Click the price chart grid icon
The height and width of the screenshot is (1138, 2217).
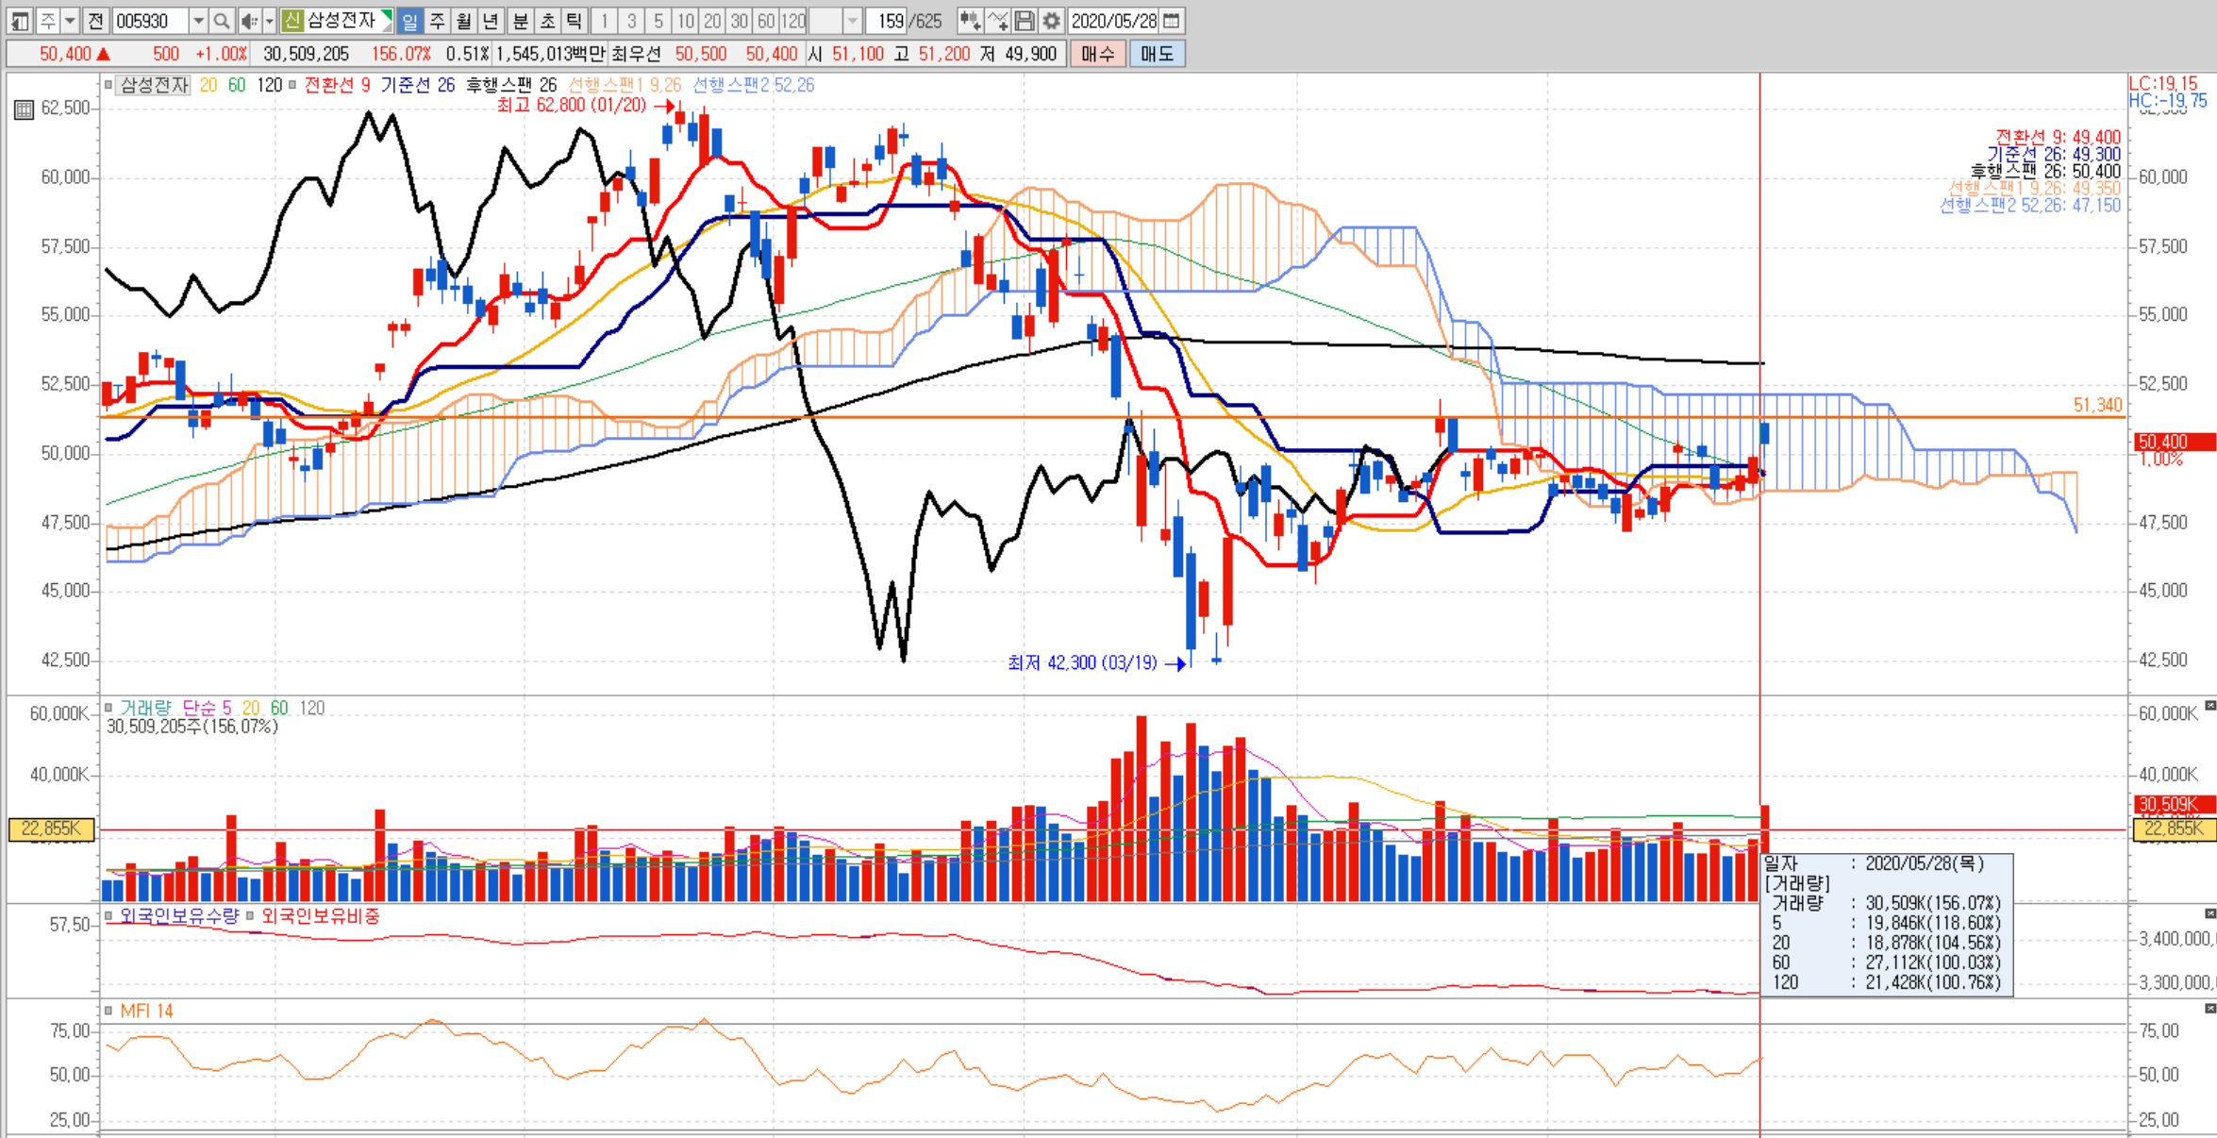pyautogui.click(x=24, y=109)
